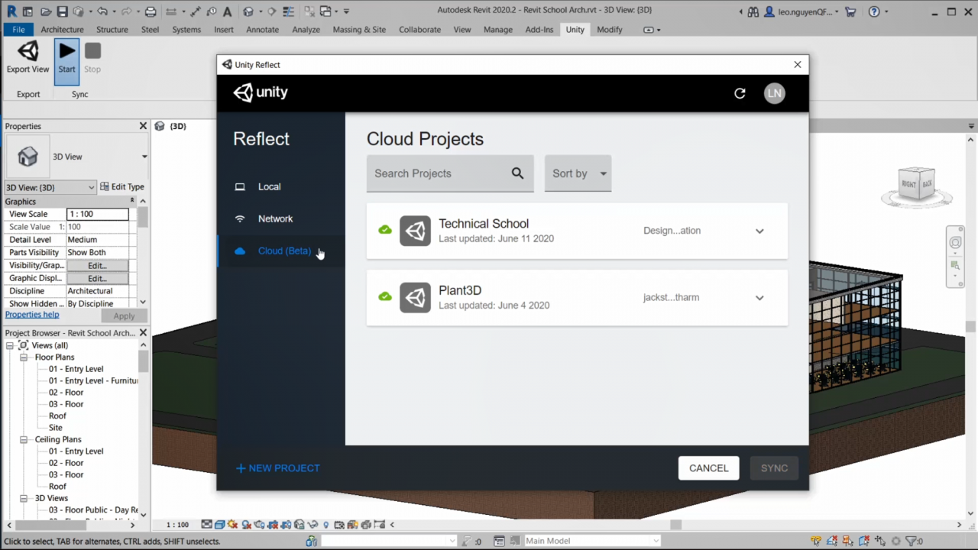
Task: Open the 3D View type selector dropdown
Action: pyautogui.click(x=144, y=157)
